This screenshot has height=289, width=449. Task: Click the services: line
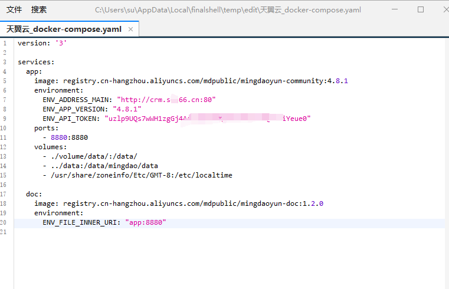point(36,62)
